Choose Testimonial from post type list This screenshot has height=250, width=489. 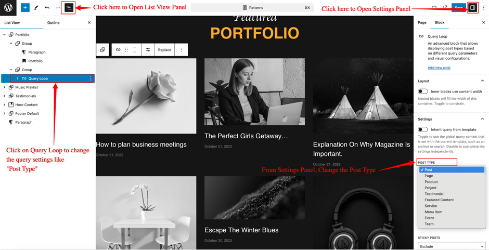[434, 194]
